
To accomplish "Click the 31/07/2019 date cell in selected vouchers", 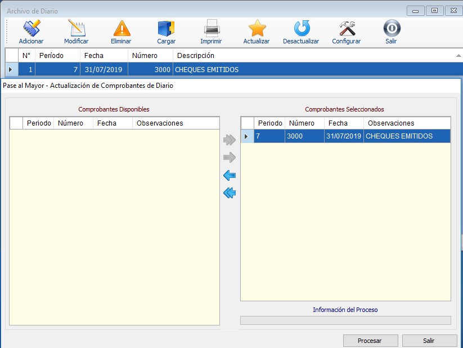I will [344, 136].
